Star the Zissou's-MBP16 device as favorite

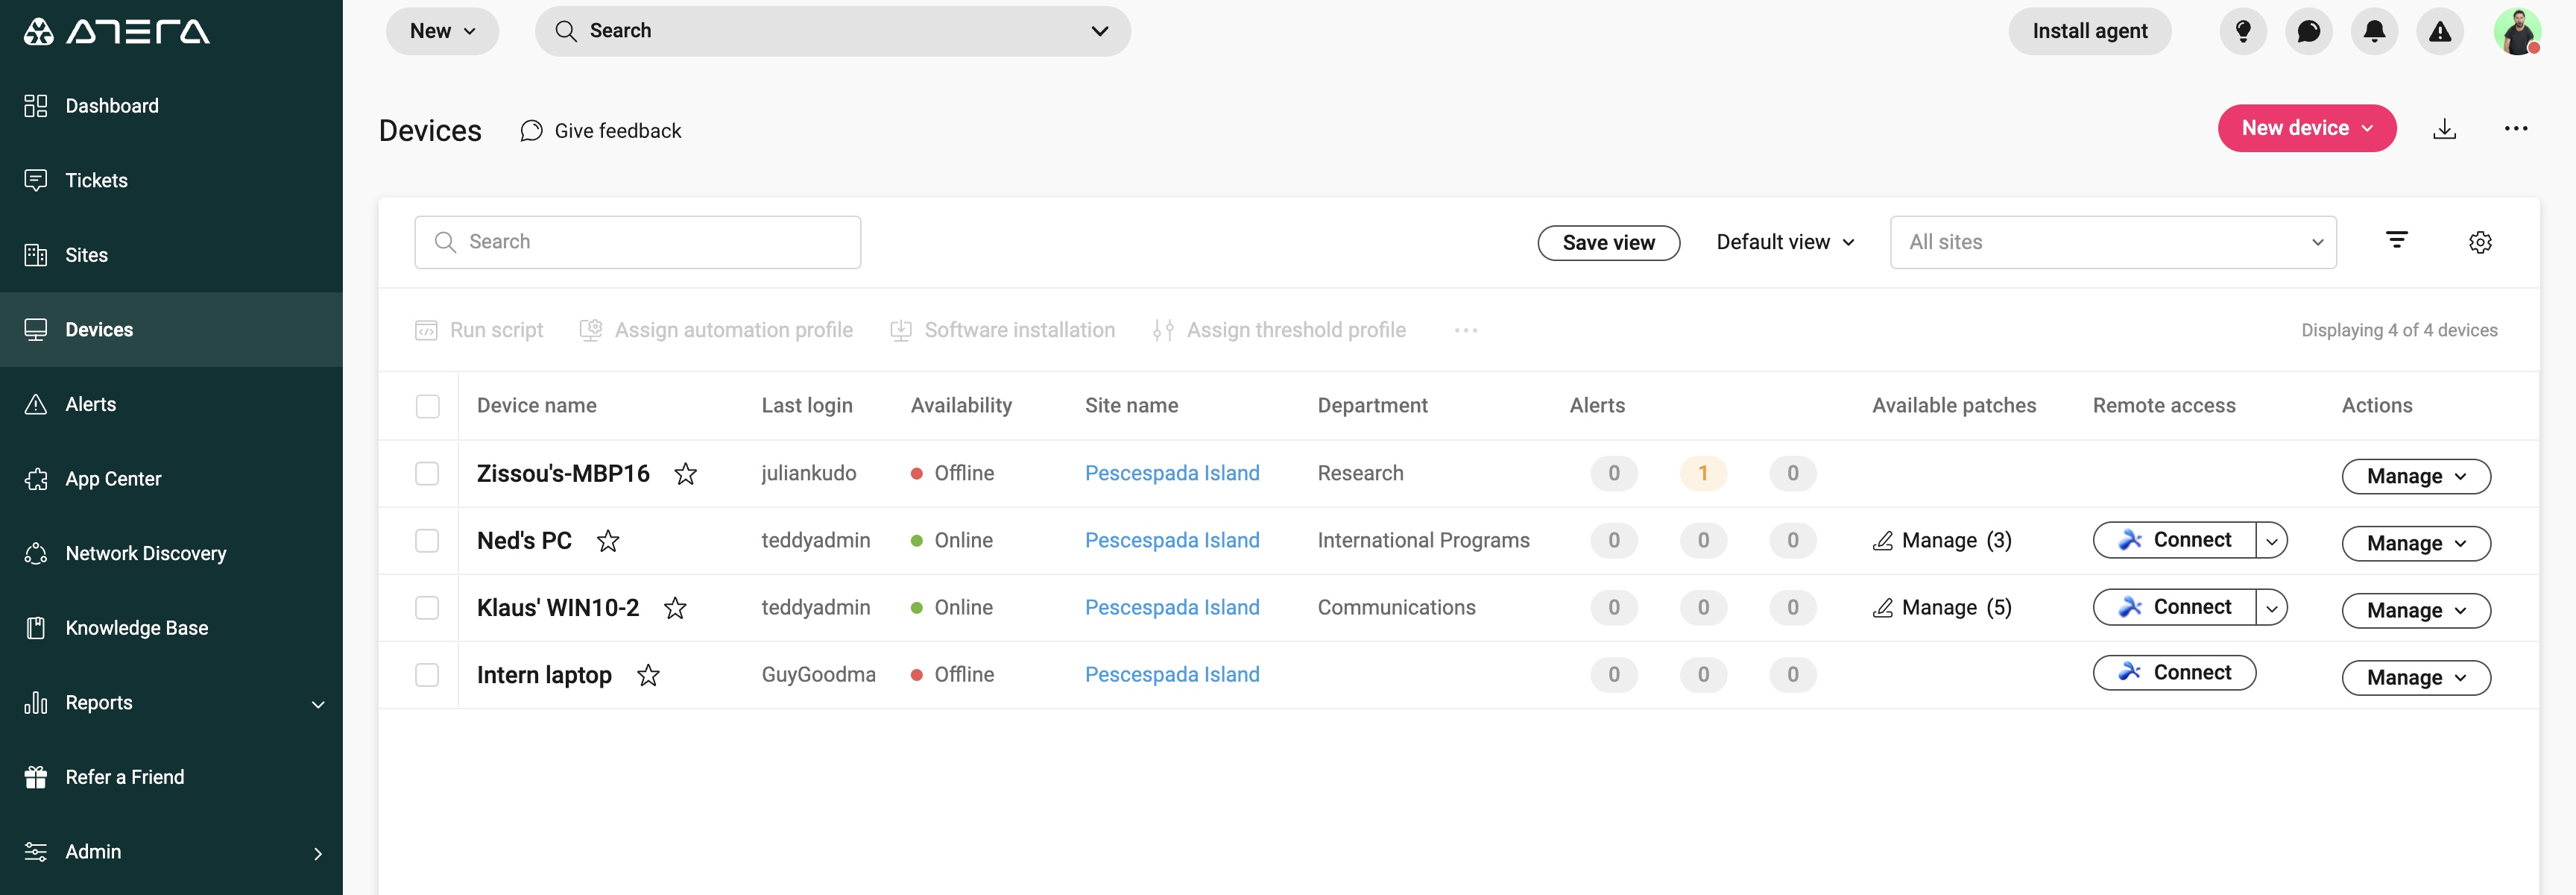[685, 474]
